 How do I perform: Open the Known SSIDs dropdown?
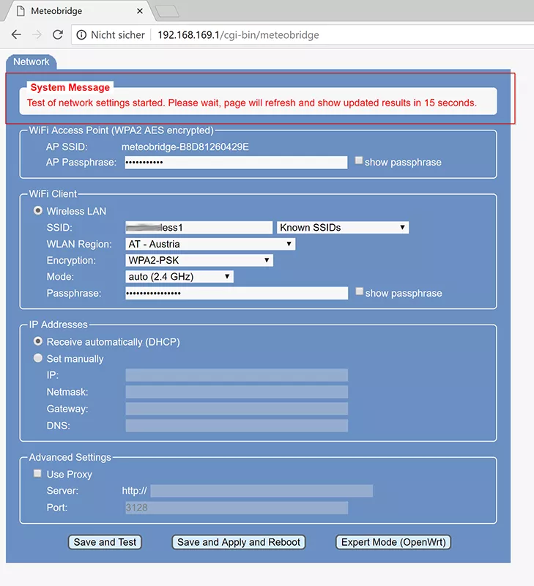click(343, 228)
